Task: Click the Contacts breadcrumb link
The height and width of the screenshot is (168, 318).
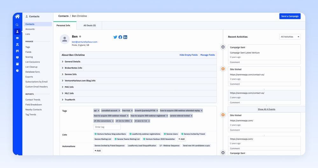Action: [63, 16]
